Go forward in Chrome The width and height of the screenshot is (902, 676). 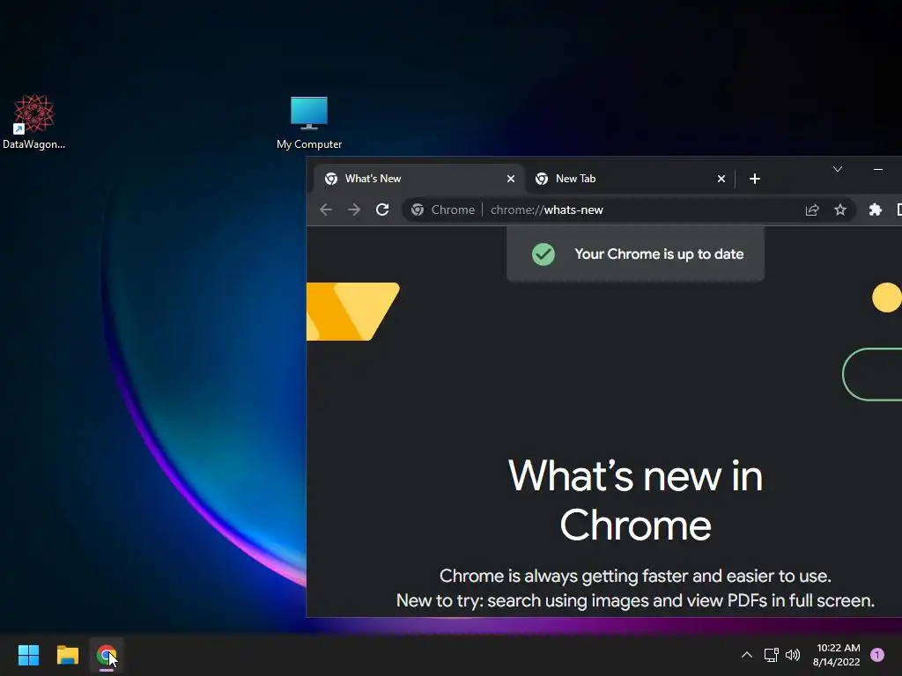354,209
